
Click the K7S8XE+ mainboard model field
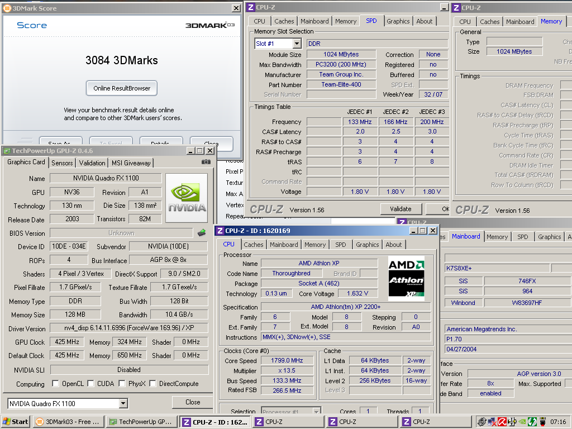497,268
